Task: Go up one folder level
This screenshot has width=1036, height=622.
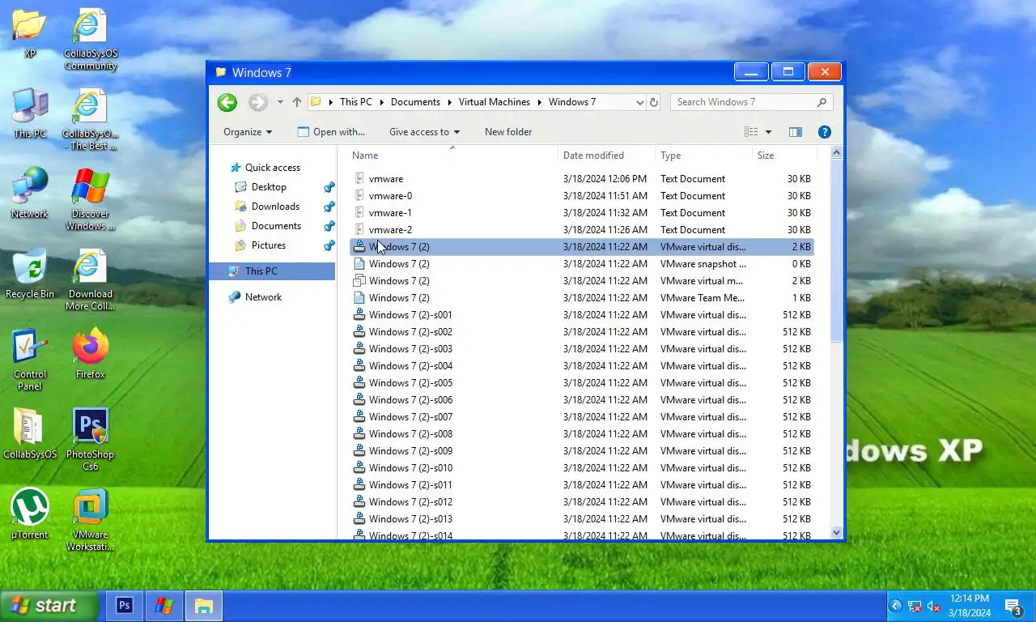Action: [x=297, y=102]
